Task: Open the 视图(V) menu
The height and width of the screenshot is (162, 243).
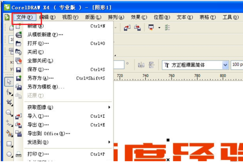Action: click(x=70, y=17)
